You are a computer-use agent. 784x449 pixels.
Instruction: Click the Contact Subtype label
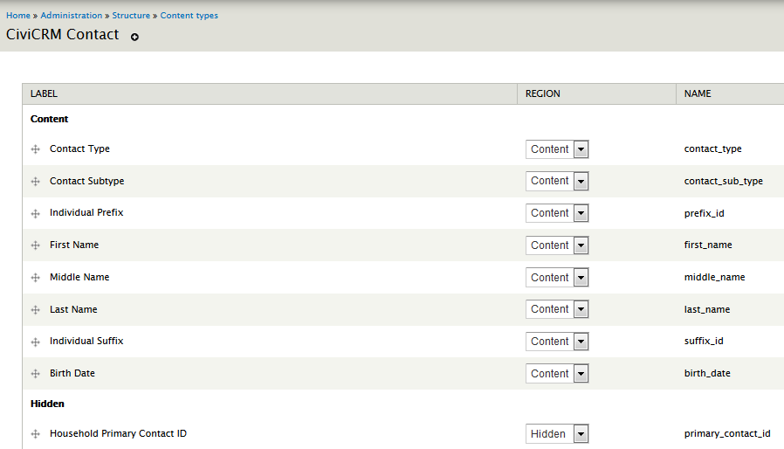[x=87, y=181]
